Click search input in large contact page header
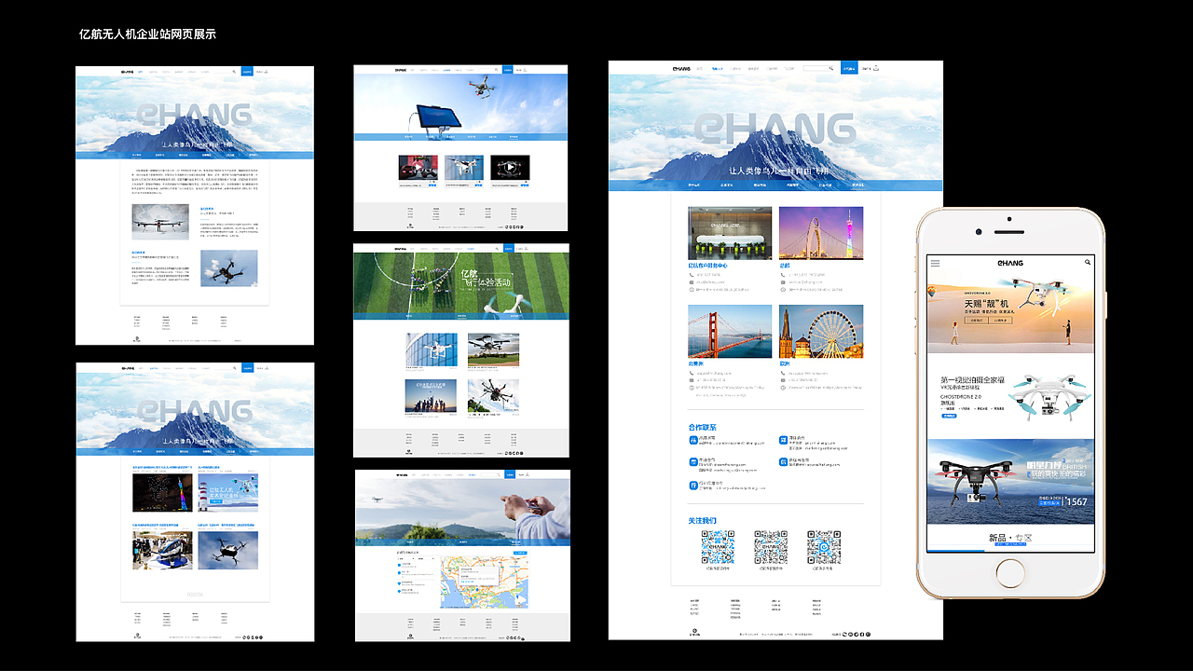The image size is (1193, 671). pos(816,68)
